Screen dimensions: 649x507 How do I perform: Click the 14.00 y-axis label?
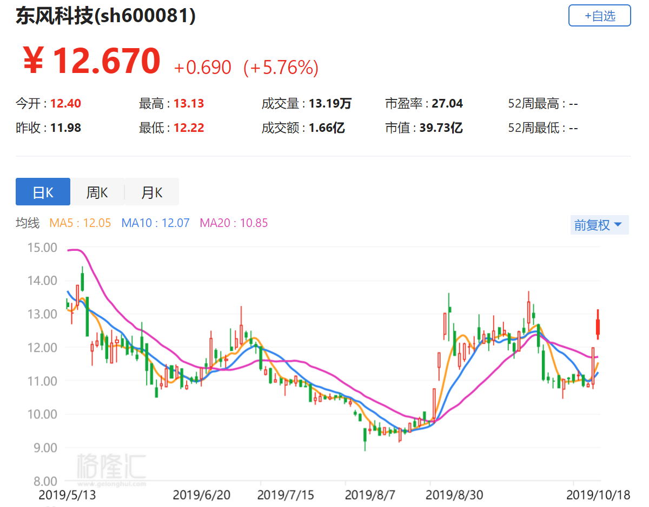(x=42, y=281)
